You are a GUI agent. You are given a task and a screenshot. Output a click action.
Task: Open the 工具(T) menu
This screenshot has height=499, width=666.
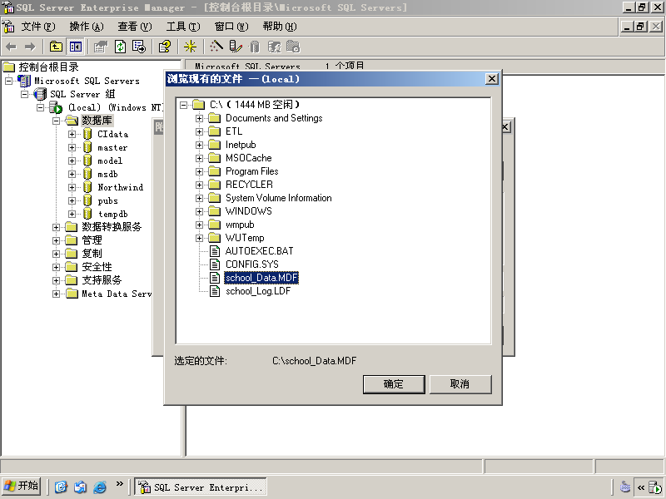click(182, 27)
